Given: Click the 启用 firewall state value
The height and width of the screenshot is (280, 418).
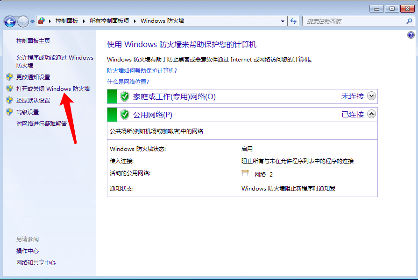Looking at the screenshot, I should click(x=247, y=149).
